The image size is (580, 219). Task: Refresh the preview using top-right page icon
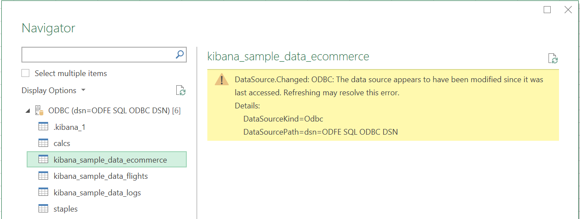coord(553,59)
